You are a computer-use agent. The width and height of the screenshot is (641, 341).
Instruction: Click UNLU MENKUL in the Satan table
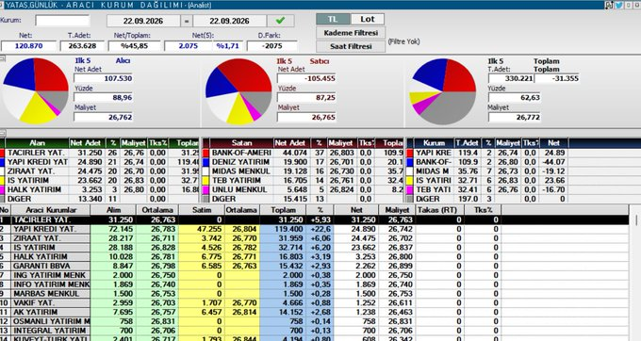coord(239,189)
